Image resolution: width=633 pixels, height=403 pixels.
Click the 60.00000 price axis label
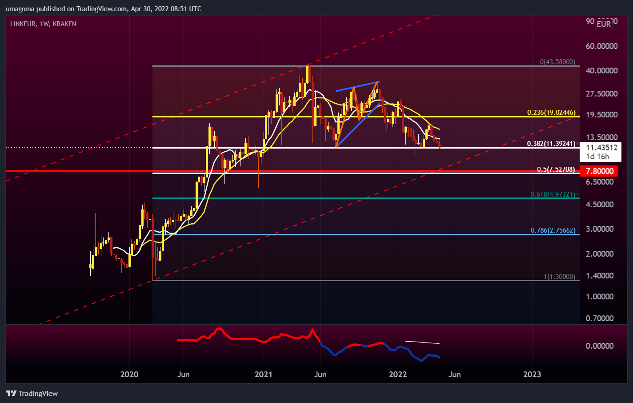click(602, 46)
